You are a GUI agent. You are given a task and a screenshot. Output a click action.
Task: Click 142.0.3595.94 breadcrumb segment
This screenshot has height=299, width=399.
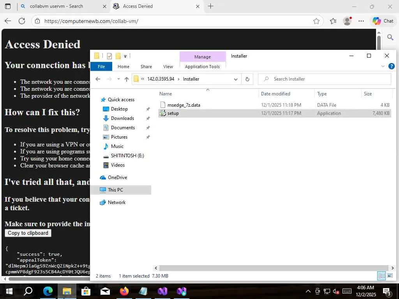pos(161,79)
